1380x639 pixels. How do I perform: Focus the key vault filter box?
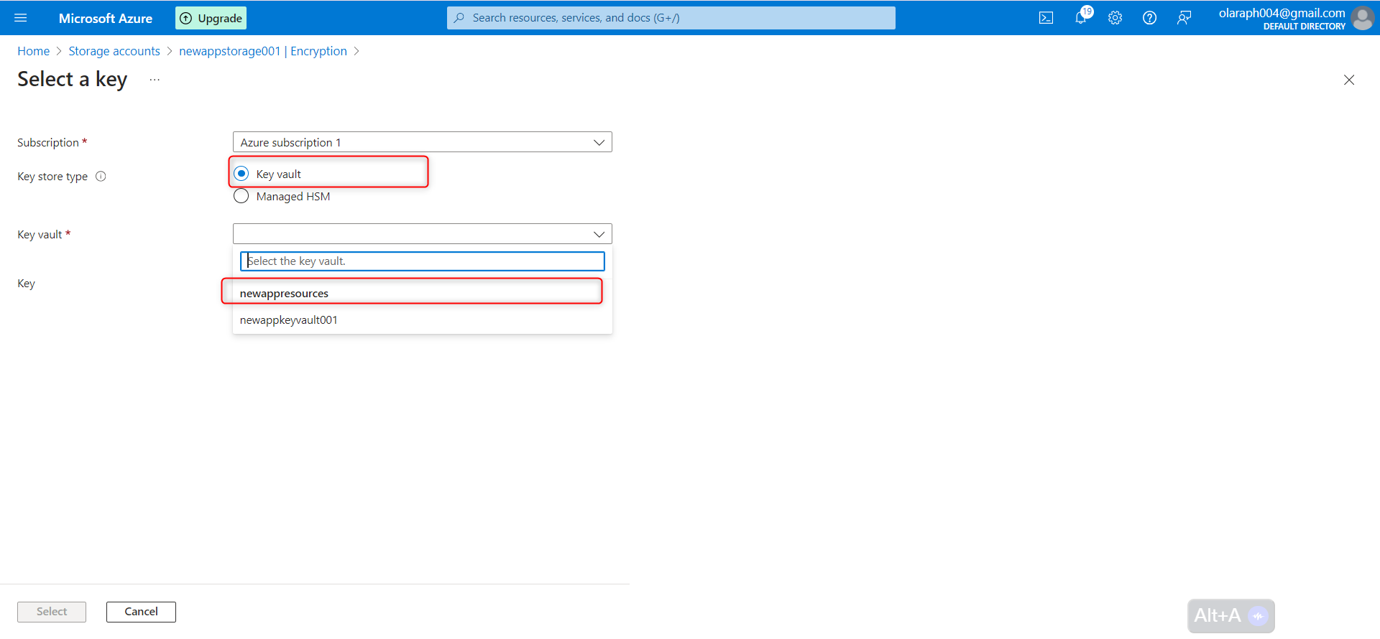pos(423,261)
